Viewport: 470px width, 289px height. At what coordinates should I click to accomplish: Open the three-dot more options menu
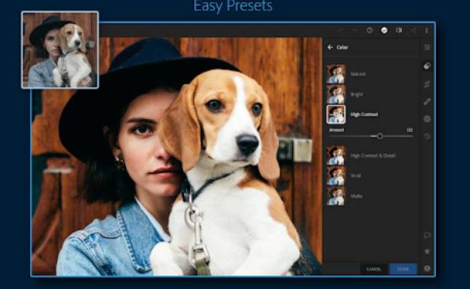(426, 31)
